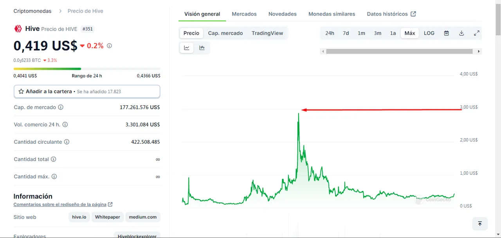Click the 0,419 US$ price
The width and height of the screenshot is (501, 238).
click(45, 46)
